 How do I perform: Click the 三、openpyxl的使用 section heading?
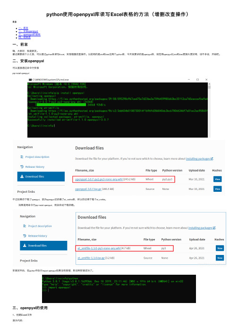pyautogui.click(x=30, y=308)
